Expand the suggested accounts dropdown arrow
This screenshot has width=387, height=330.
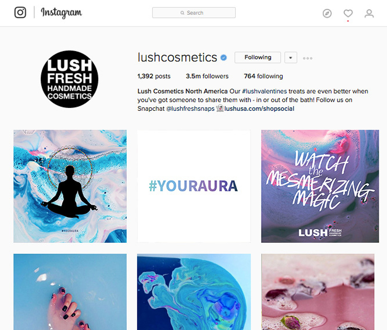[x=291, y=57]
